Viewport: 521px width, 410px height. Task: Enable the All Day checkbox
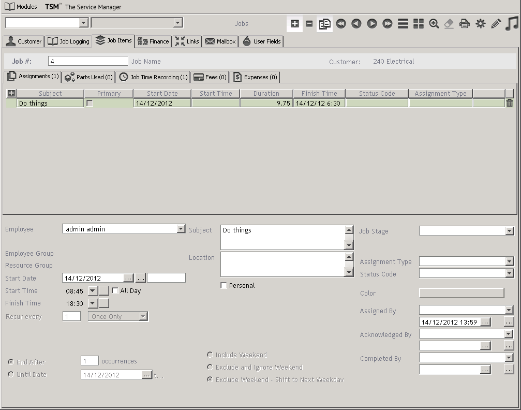(115, 291)
